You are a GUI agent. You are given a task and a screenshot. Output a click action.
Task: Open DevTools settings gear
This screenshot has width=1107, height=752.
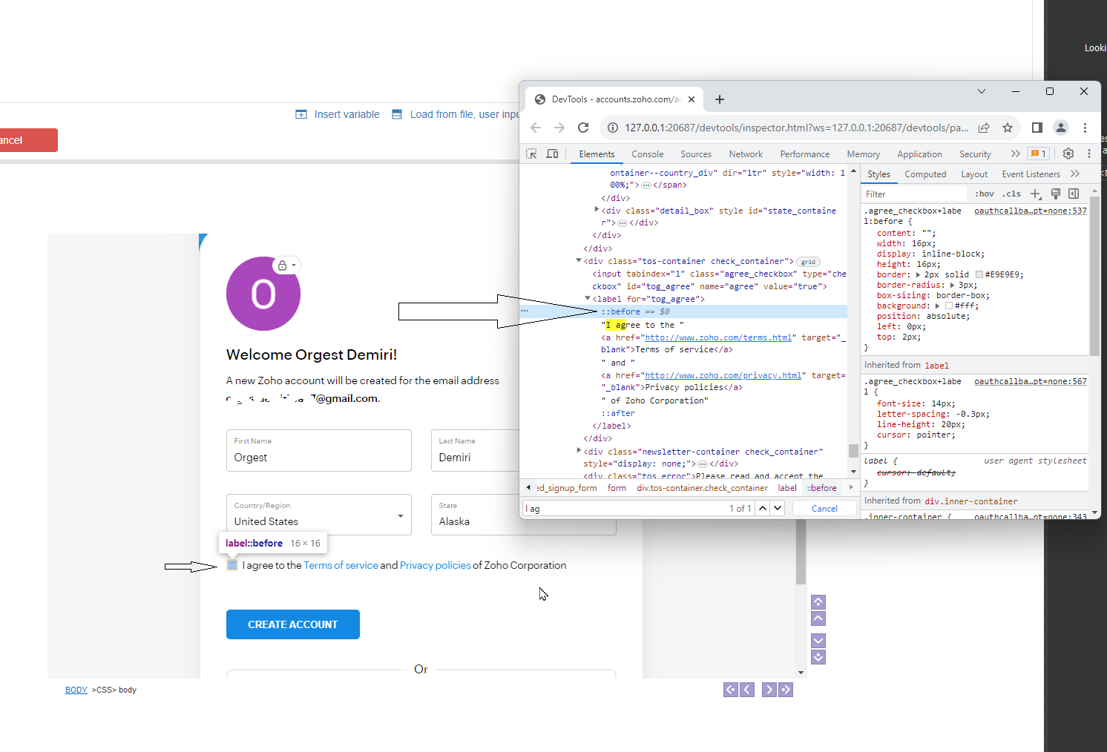pos(1068,154)
